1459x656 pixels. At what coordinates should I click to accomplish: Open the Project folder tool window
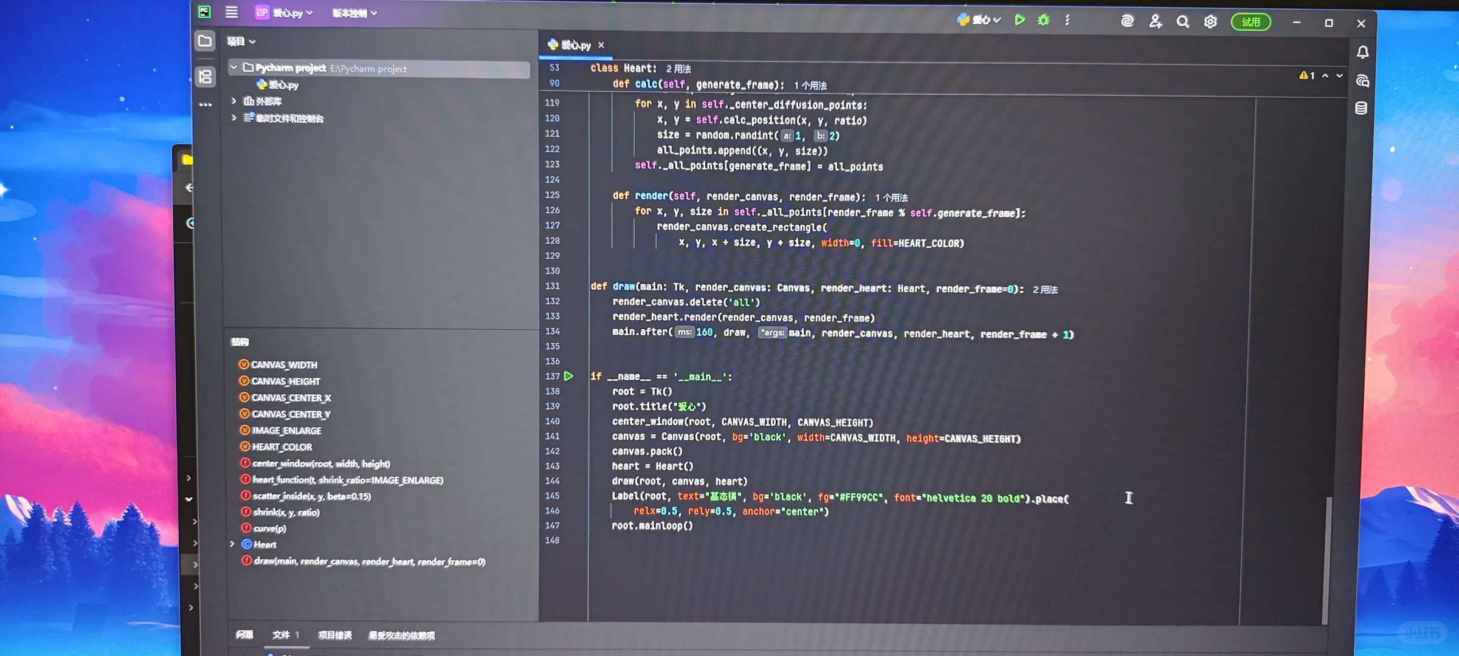(205, 41)
